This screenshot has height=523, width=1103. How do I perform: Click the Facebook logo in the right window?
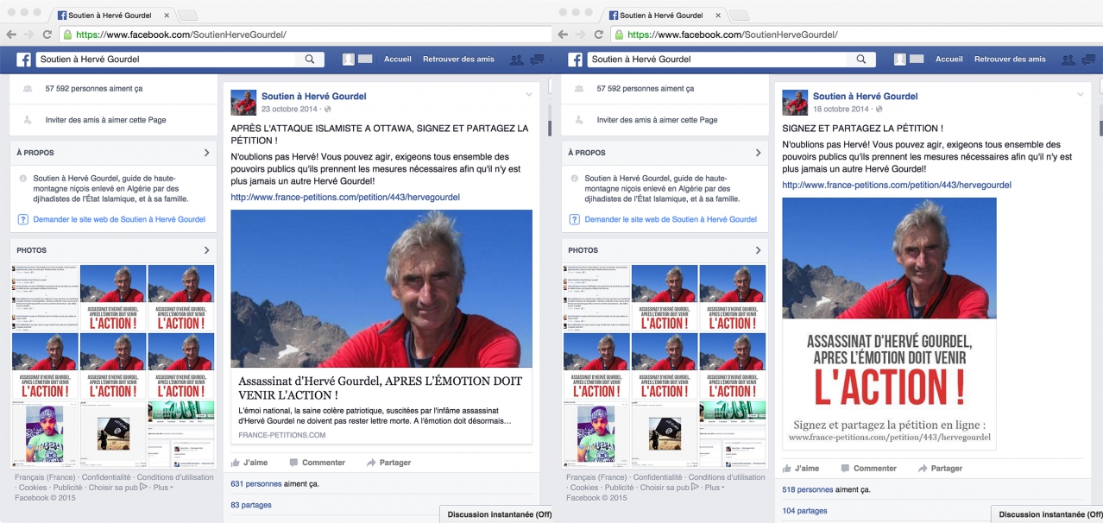575,60
